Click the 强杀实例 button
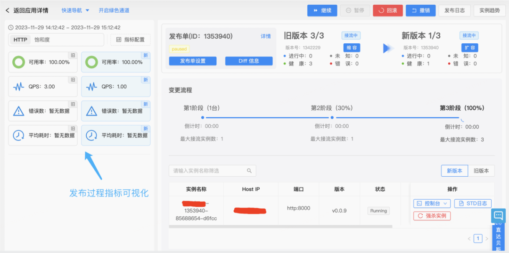Viewport: 509px width, 253px height. pos(432,216)
